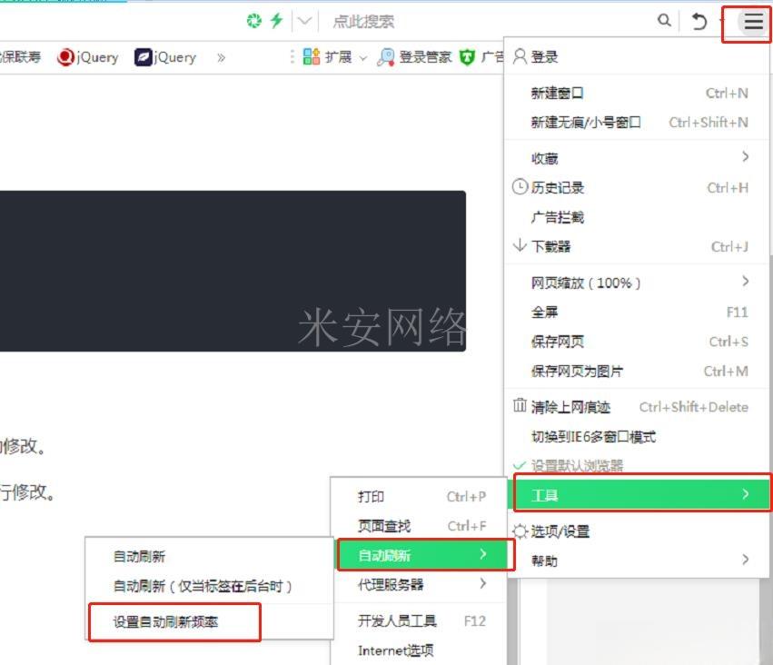This screenshot has height=665, width=773.
Task: Click the green circular browser-core icon
Action: tap(254, 21)
